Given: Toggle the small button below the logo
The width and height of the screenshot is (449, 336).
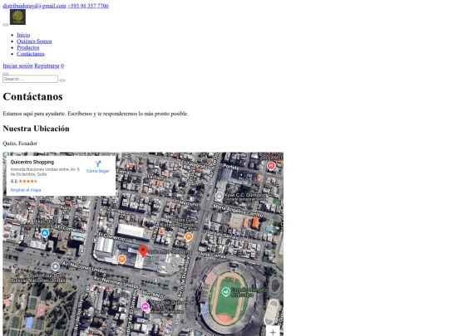Looking at the screenshot, I should coord(6,25).
